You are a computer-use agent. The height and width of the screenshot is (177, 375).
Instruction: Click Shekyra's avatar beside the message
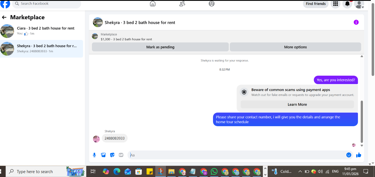pyautogui.click(x=96, y=139)
